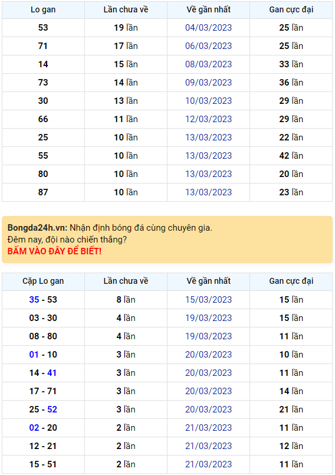Click second table's Về gần nhất header
Image resolution: width=335 pixels, height=475 pixels.
(x=208, y=281)
